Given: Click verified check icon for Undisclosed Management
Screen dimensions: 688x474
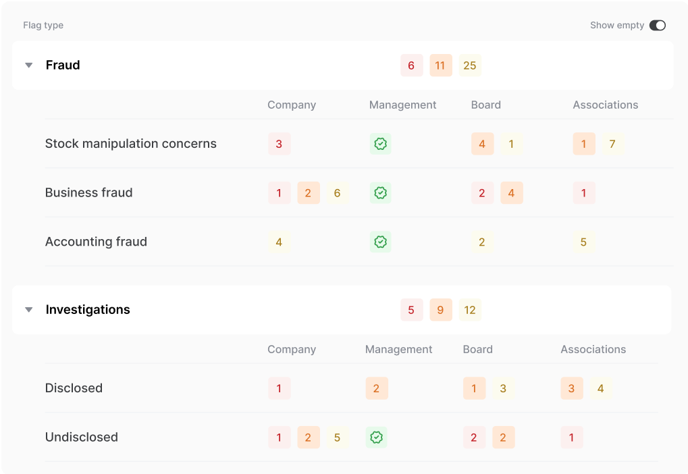Looking at the screenshot, I should click(x=376, y=437).
